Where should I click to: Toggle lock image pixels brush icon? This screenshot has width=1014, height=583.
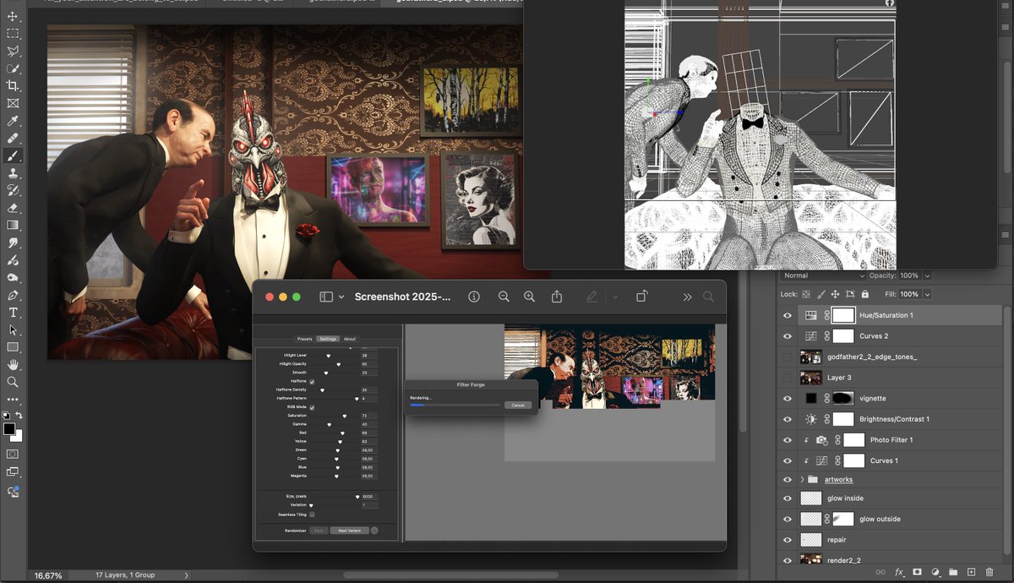pos(820,294)
